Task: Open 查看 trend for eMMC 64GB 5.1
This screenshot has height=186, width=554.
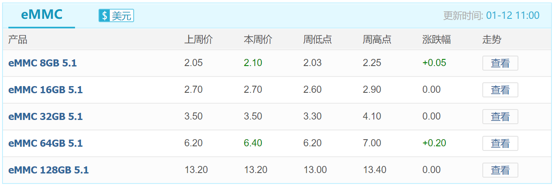Action: pyautogui.click(x=500, y=143)
